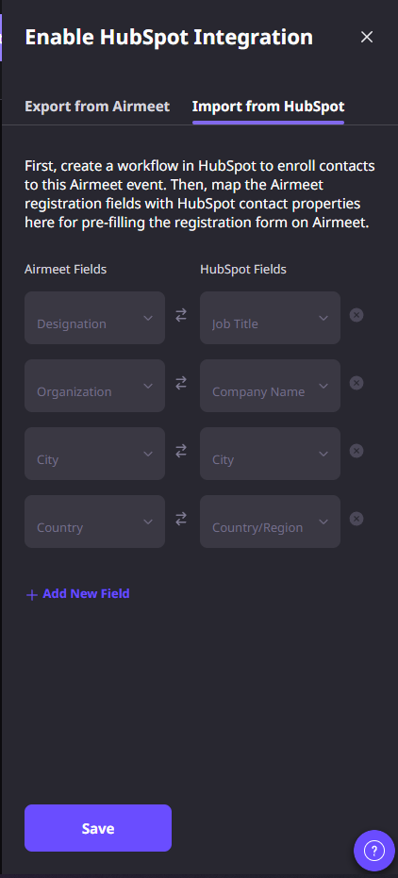Screen dimensions: 398x878
Task: Click the swap arrows beside Country
Action: (181, 520)
